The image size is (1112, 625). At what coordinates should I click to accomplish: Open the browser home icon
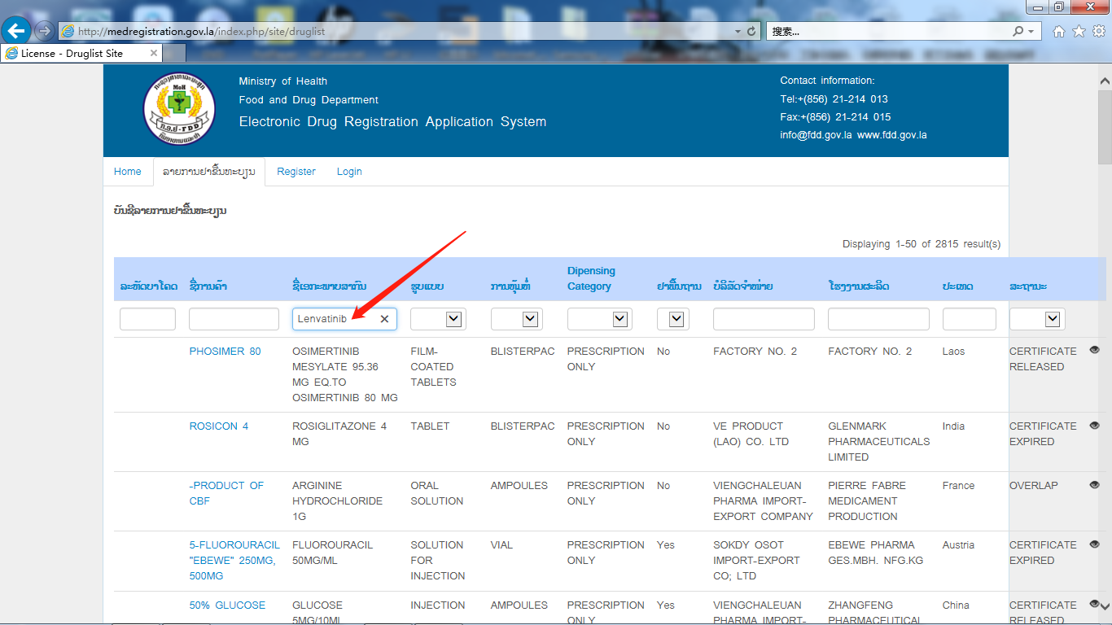1058,31
